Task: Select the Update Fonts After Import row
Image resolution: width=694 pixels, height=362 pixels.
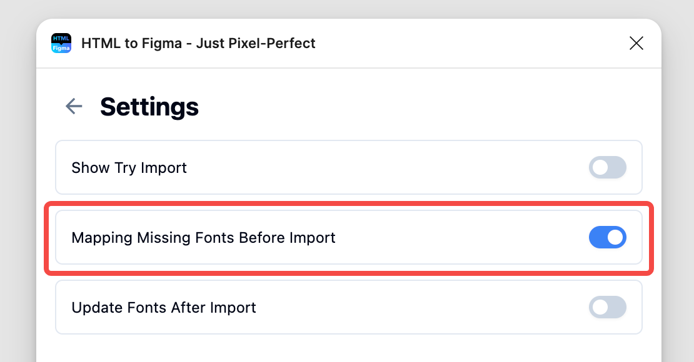Action: click(406, 307)
